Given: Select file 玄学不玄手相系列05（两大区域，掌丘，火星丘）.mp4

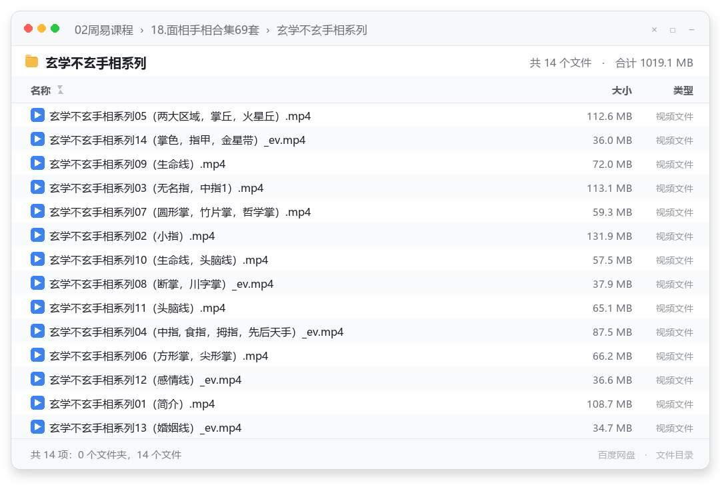Looking at the screenshot, I should (360, 116).
